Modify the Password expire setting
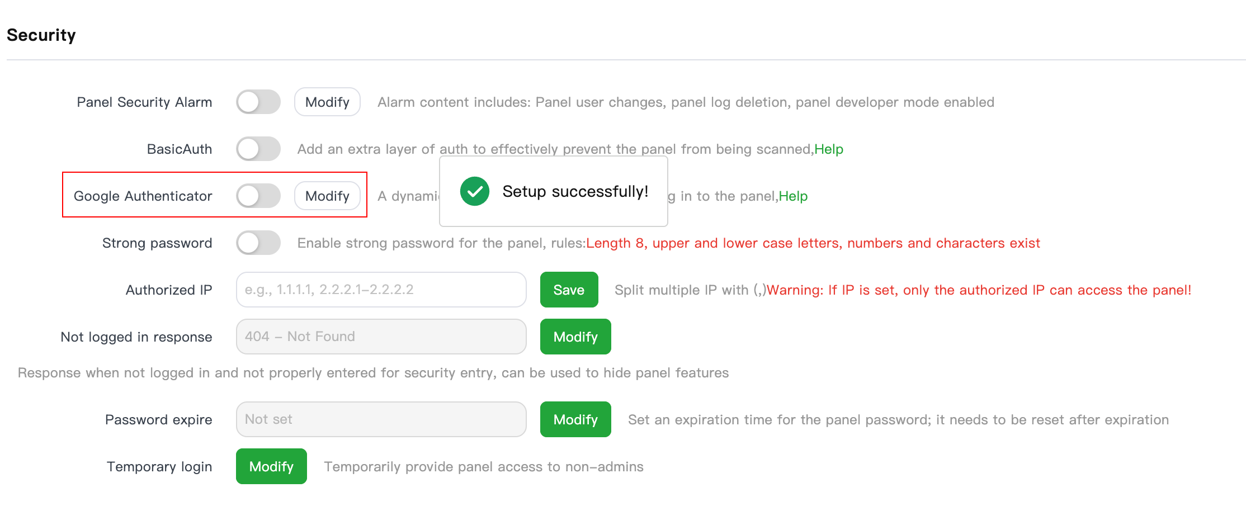This screenshot has width=1246, height=511. pos(575,419)
